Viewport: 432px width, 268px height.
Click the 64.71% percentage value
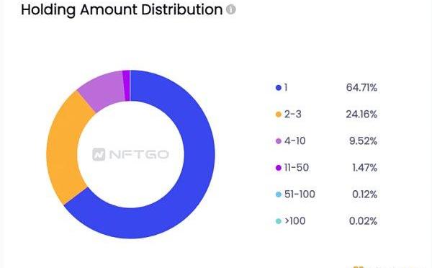click(x=361, y=88)
